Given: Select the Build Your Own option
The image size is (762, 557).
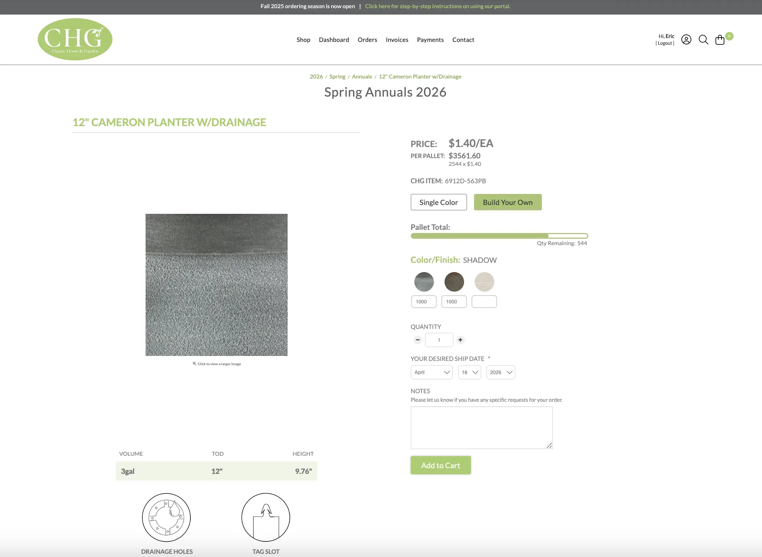Looking at the screenshot, I should click(507, 202).
